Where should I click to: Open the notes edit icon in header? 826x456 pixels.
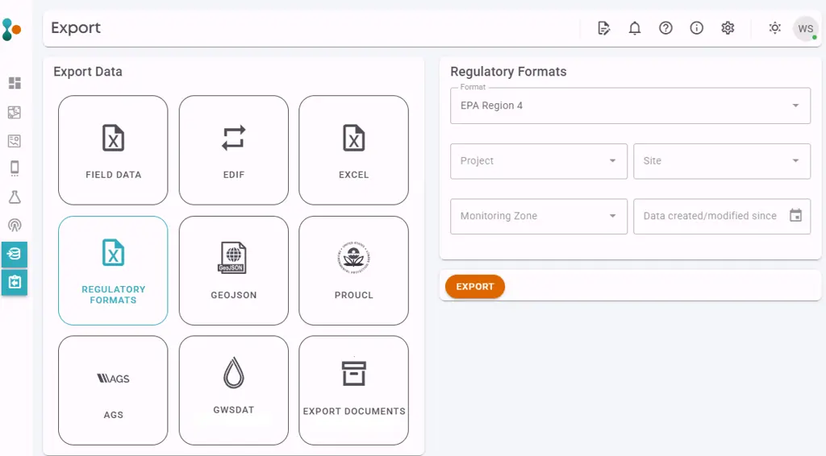603,28
